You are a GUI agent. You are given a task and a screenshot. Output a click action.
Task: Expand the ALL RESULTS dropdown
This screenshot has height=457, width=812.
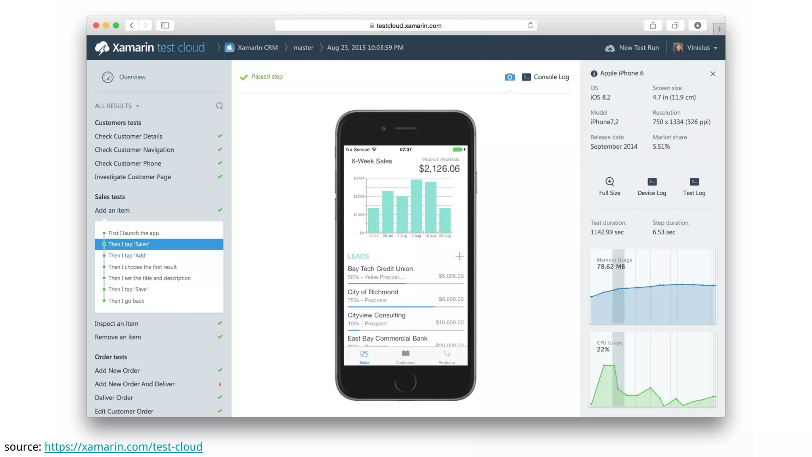[x=117, y=106]
